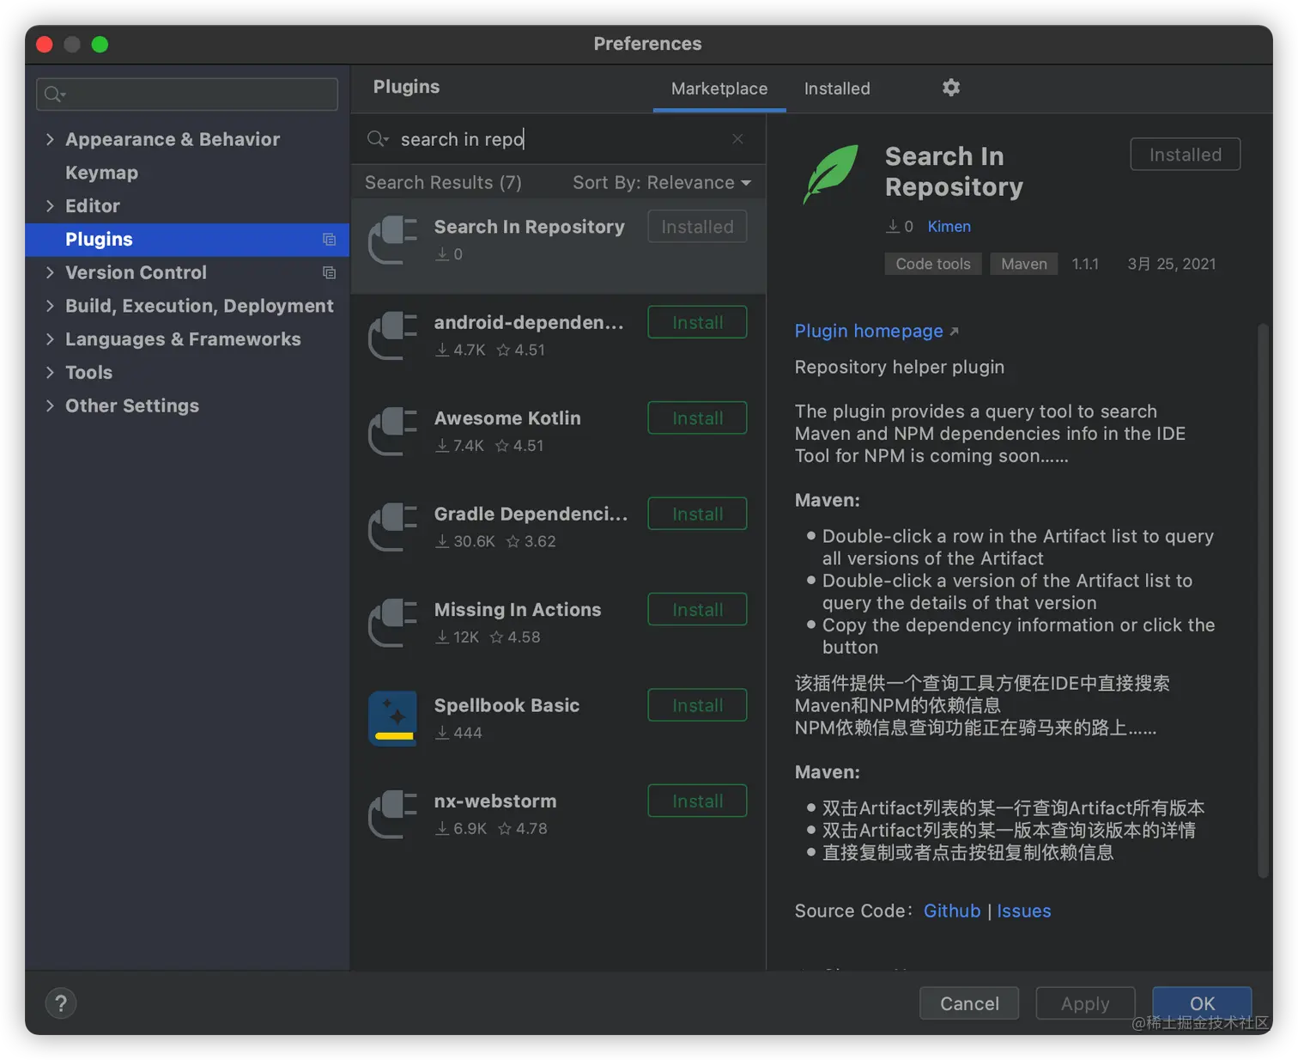Switch to the Installed tab
The width and height of the screenshot is (1298, 1060).
click(837, 88)
